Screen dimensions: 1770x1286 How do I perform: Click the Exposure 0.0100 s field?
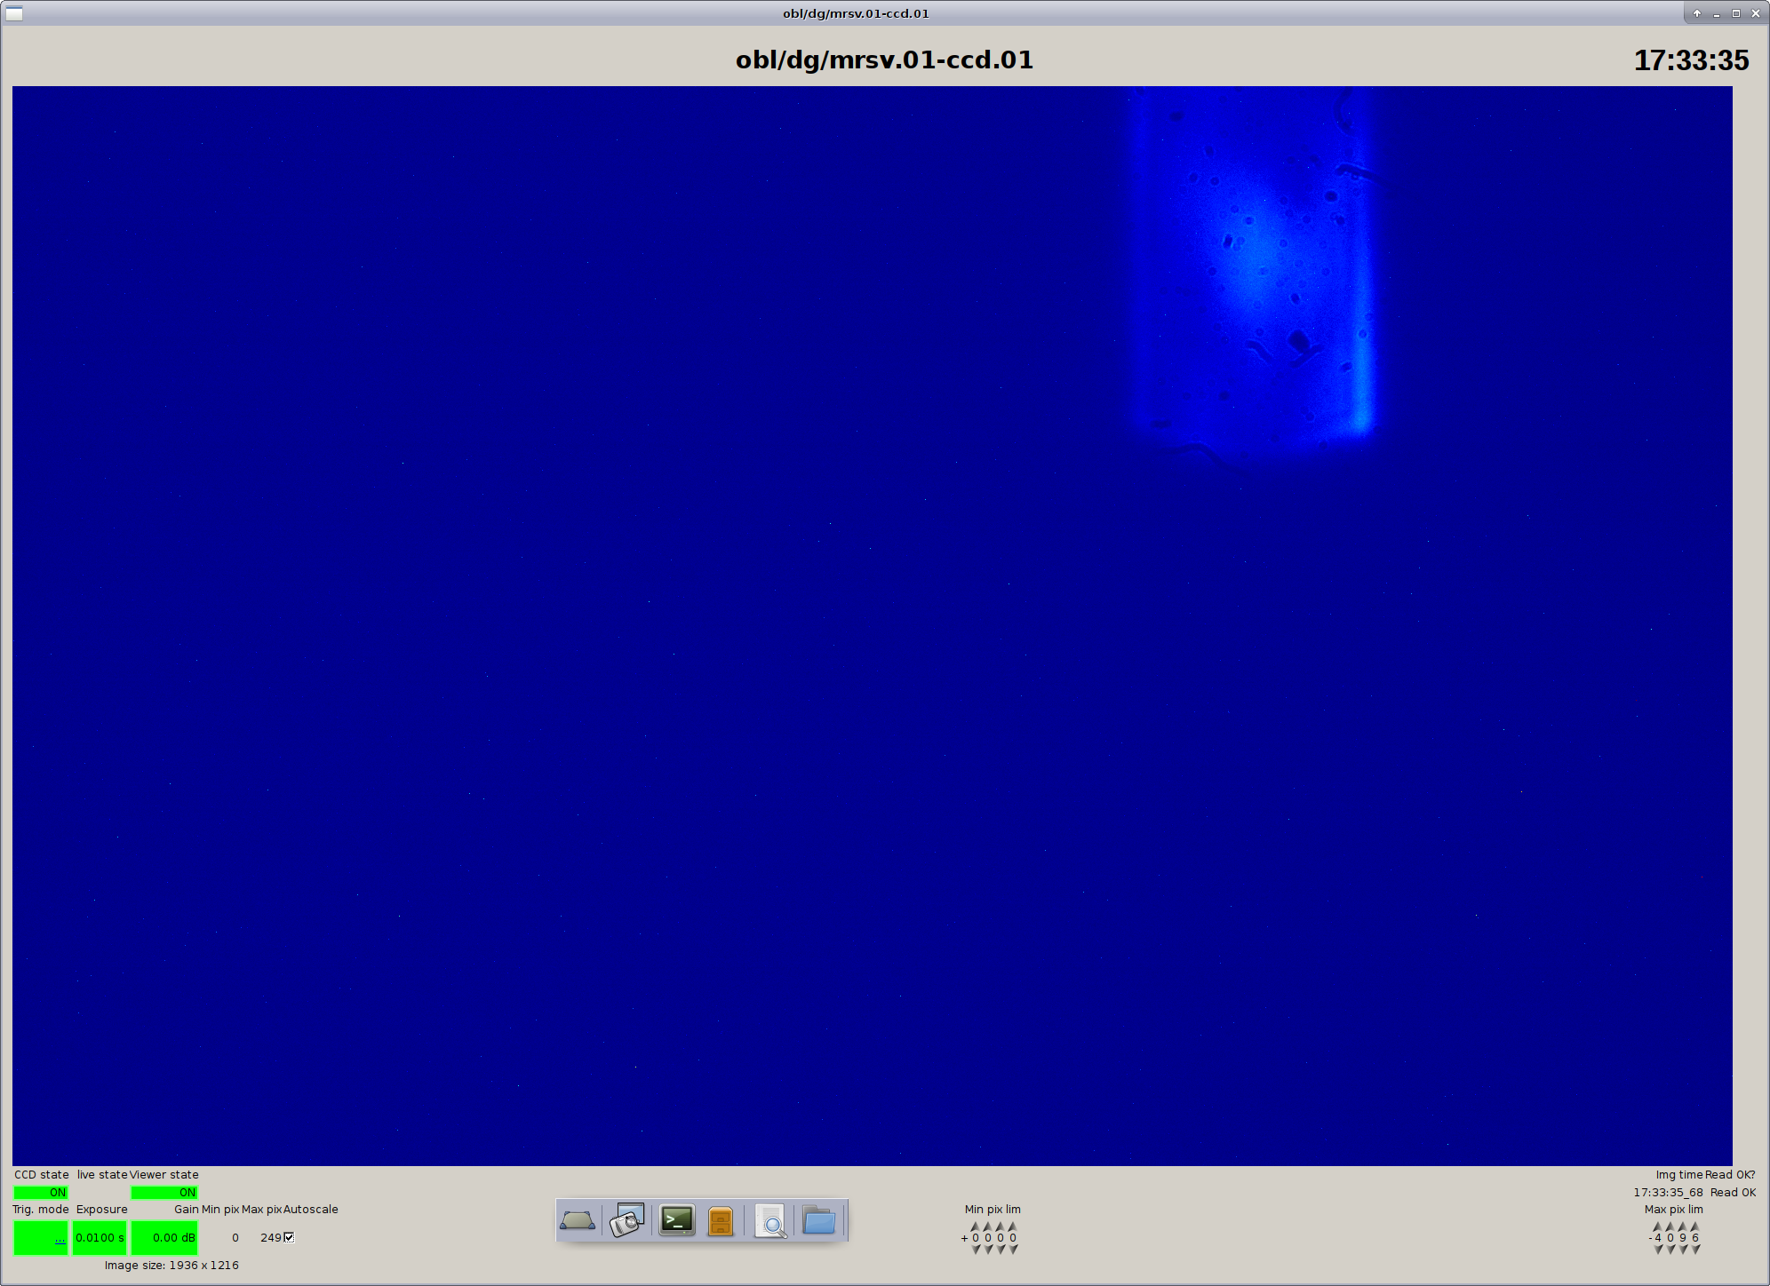[100, 1238]
